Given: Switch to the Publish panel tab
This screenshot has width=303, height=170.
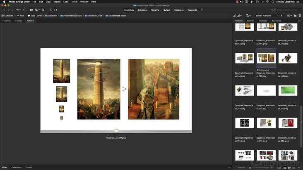Looking at the screenshot, I should coord(250,21).
